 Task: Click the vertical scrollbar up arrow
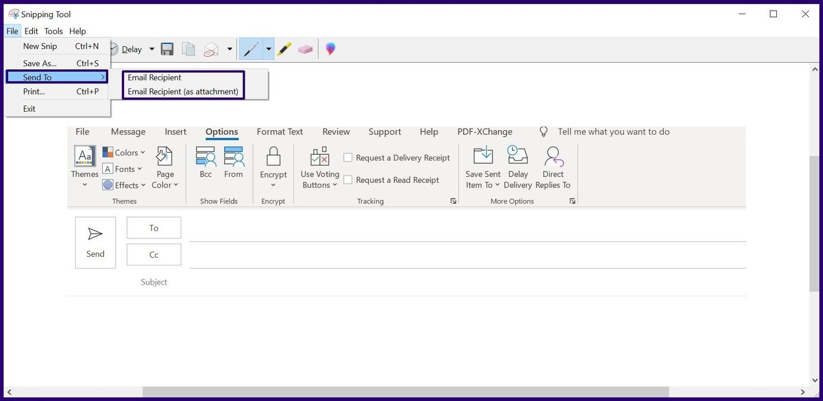[x=814, y=69]
